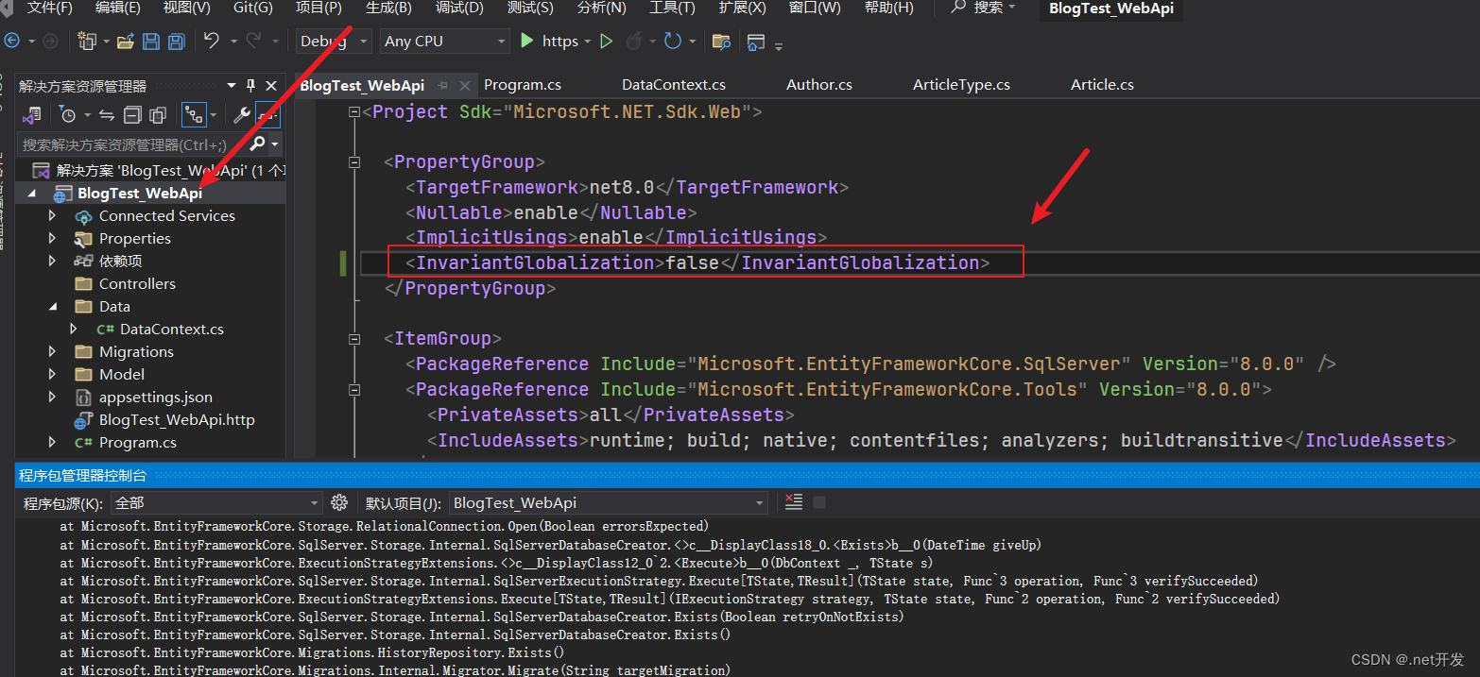Toggle the nested file view icon
1480x677 pixels.
click(x=193, y=114)
